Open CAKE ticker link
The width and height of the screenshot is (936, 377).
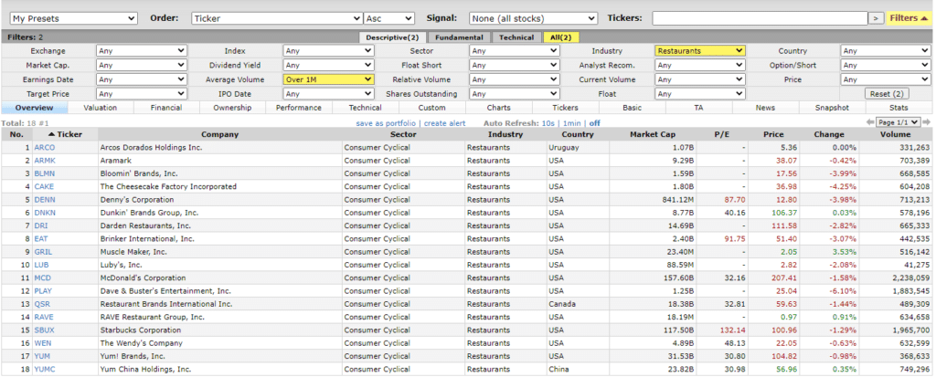44,187
